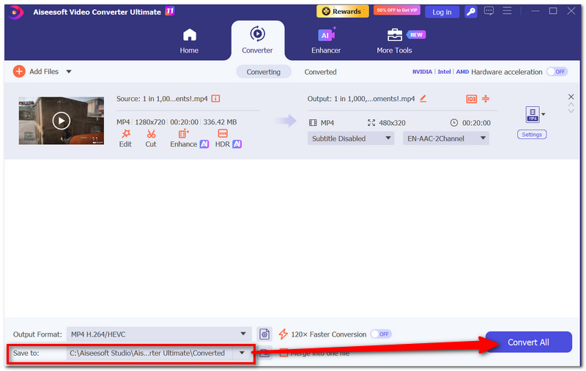
Task: Open the More Tools tab
Action: (x=394, y=41)
